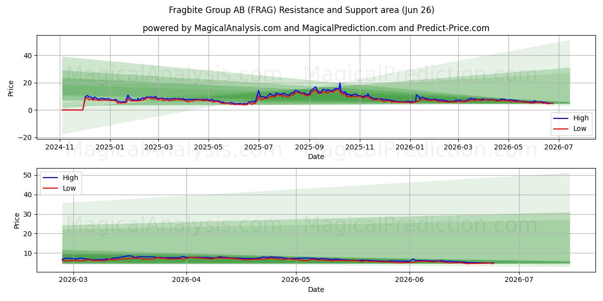Click the top chart y-axis tick '−20'
603x301 pixels.
(26, 137)
